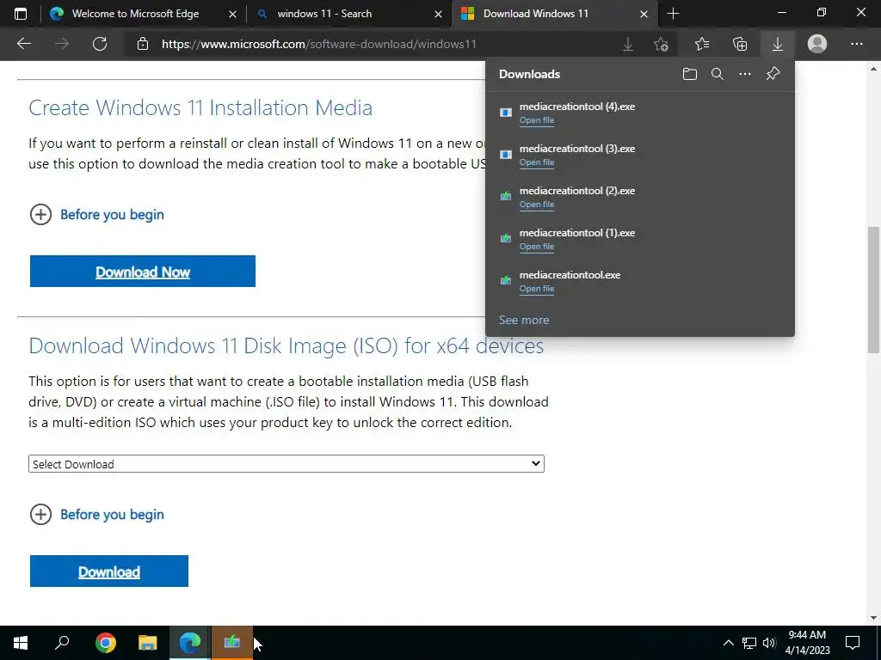The height and width of the screenshot is (660, 881).
Task: Open File Explorer from taskbar
Action: (x=148, y=643)
